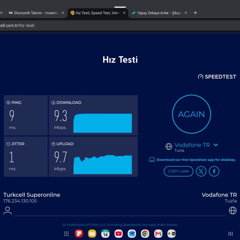Open the blue email app in dock

pyautogui.click(x=132, y=234)
